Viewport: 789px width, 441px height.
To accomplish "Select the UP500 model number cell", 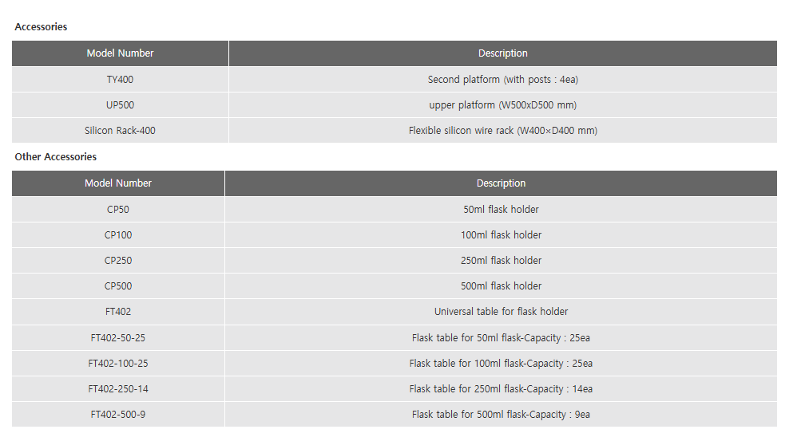I will 120,105.
